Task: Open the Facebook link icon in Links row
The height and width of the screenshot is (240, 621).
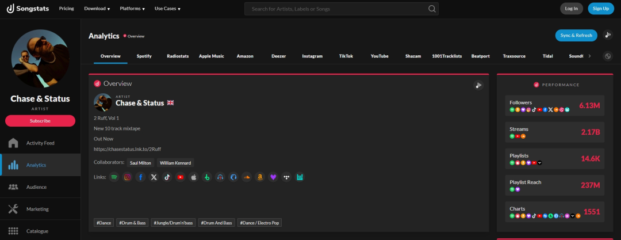Action: [x=141, y=177]
